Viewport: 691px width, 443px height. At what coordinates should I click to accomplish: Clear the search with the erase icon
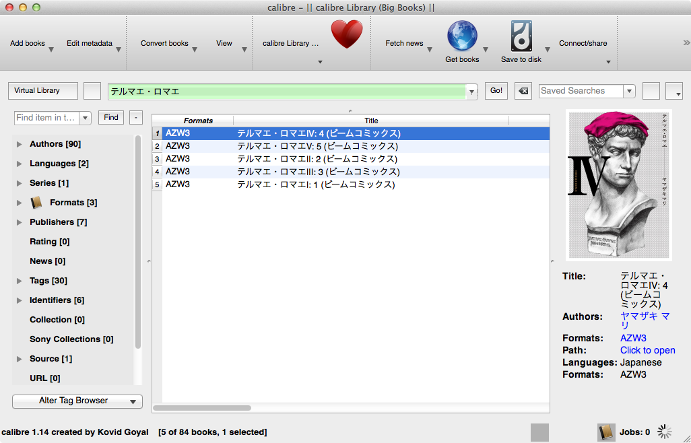point(523,91)
